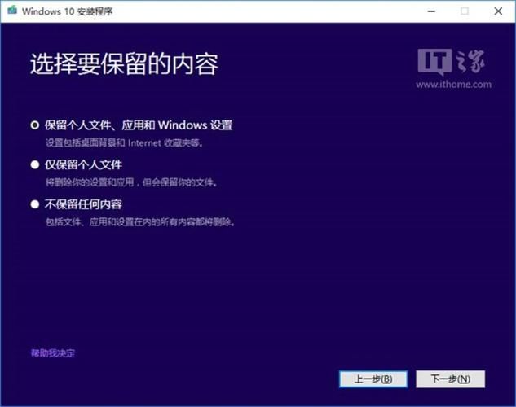Close the Windows 10 安装程序 window
Image resolution: width=516 pixels, height=407 pixels.
click(x=498, y=11)
